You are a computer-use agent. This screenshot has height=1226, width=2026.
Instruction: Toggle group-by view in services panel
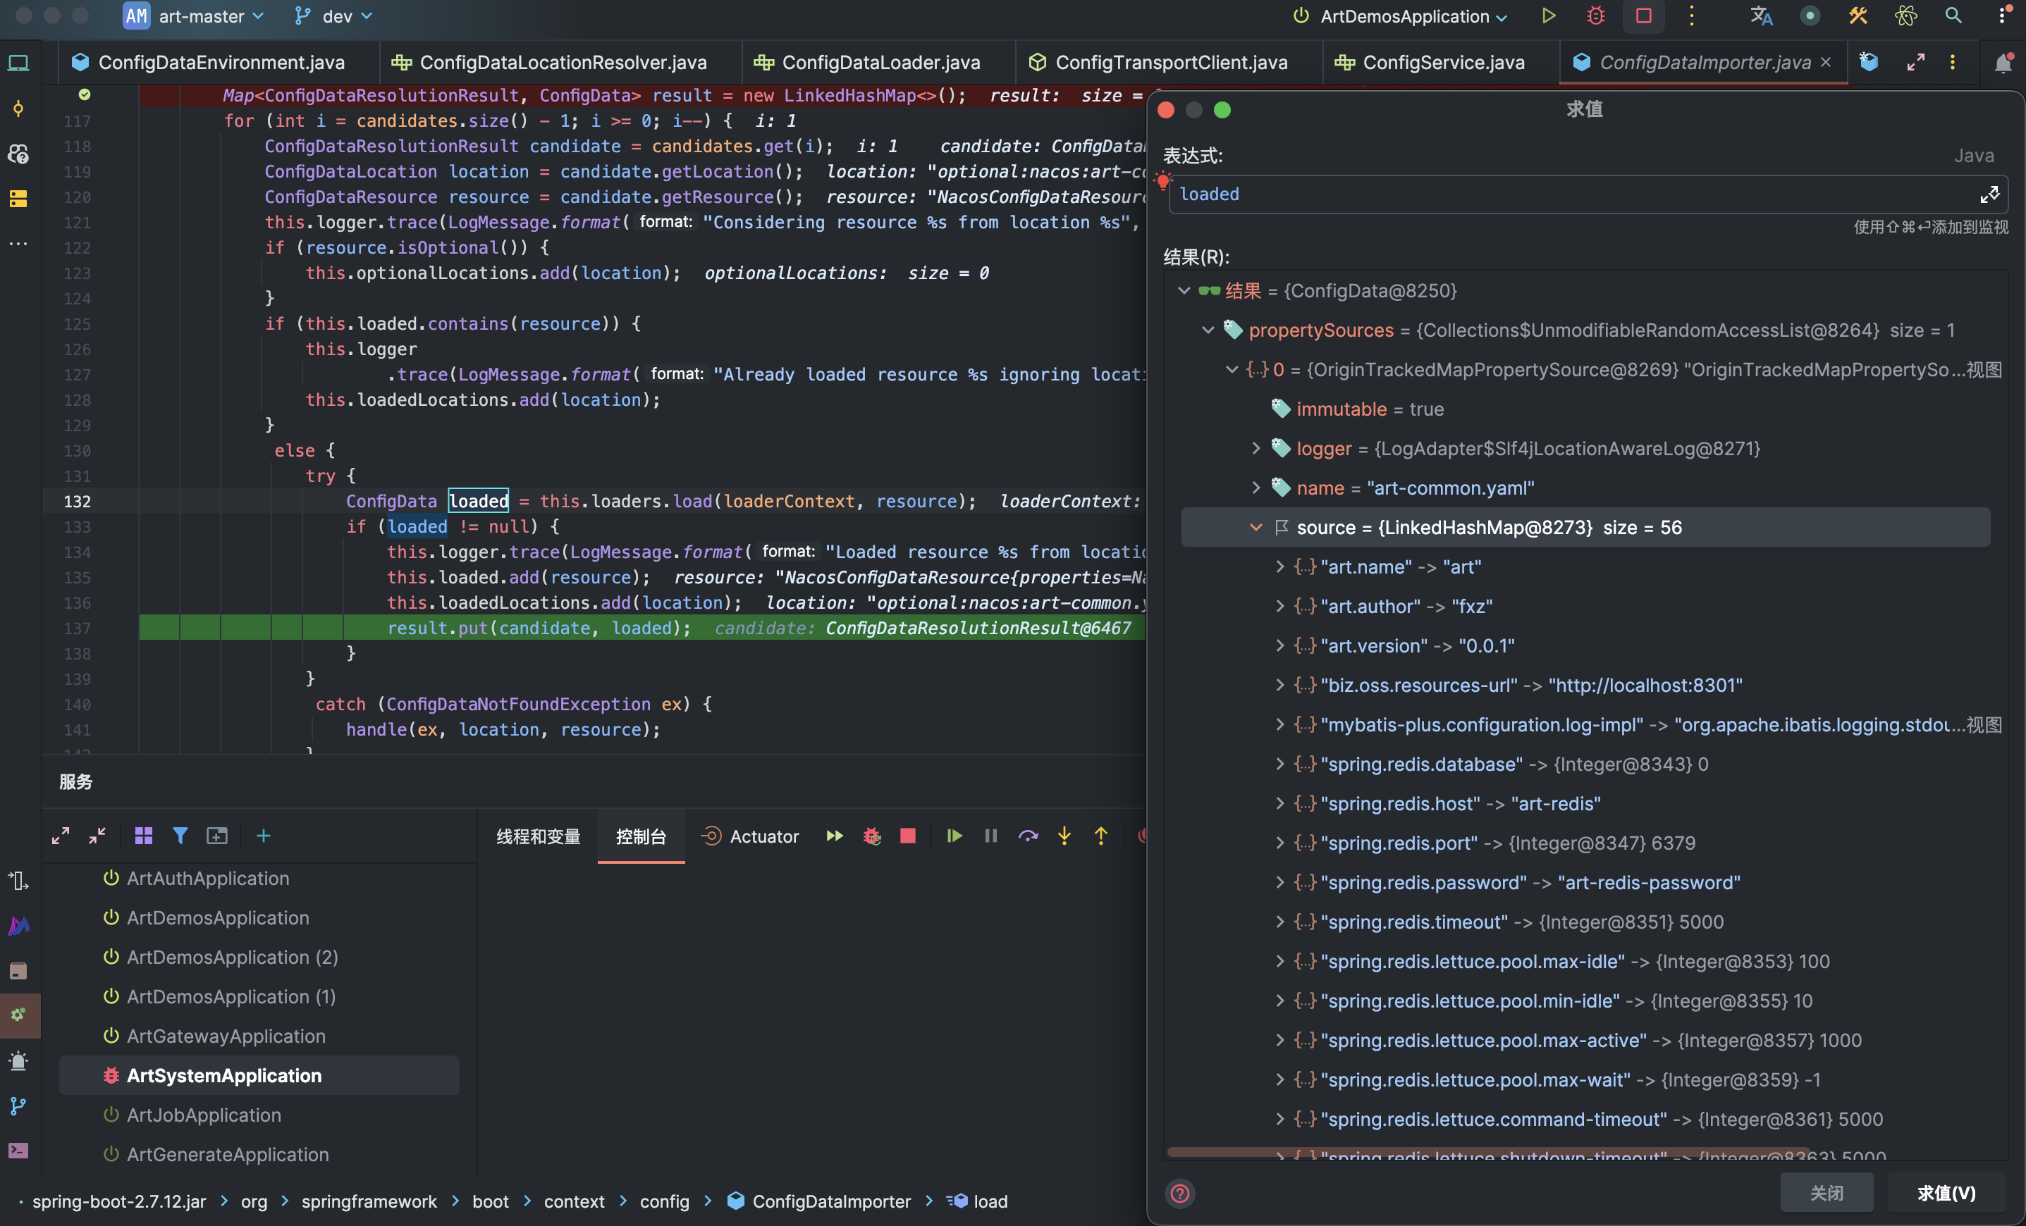144,836
